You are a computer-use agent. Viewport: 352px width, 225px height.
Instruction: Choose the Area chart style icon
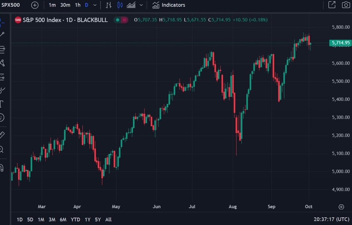[131, 5]
